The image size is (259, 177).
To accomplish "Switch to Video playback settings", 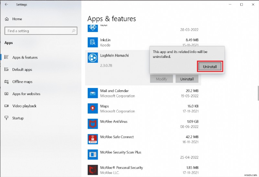I will pos(24,106).
